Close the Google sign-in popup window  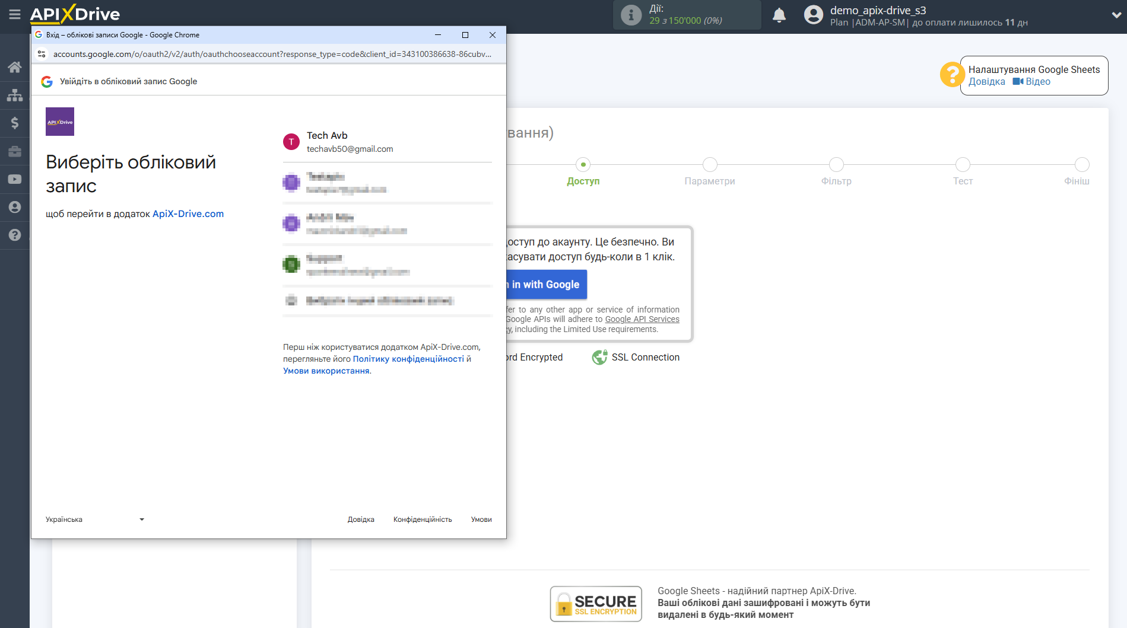point(493,35)
